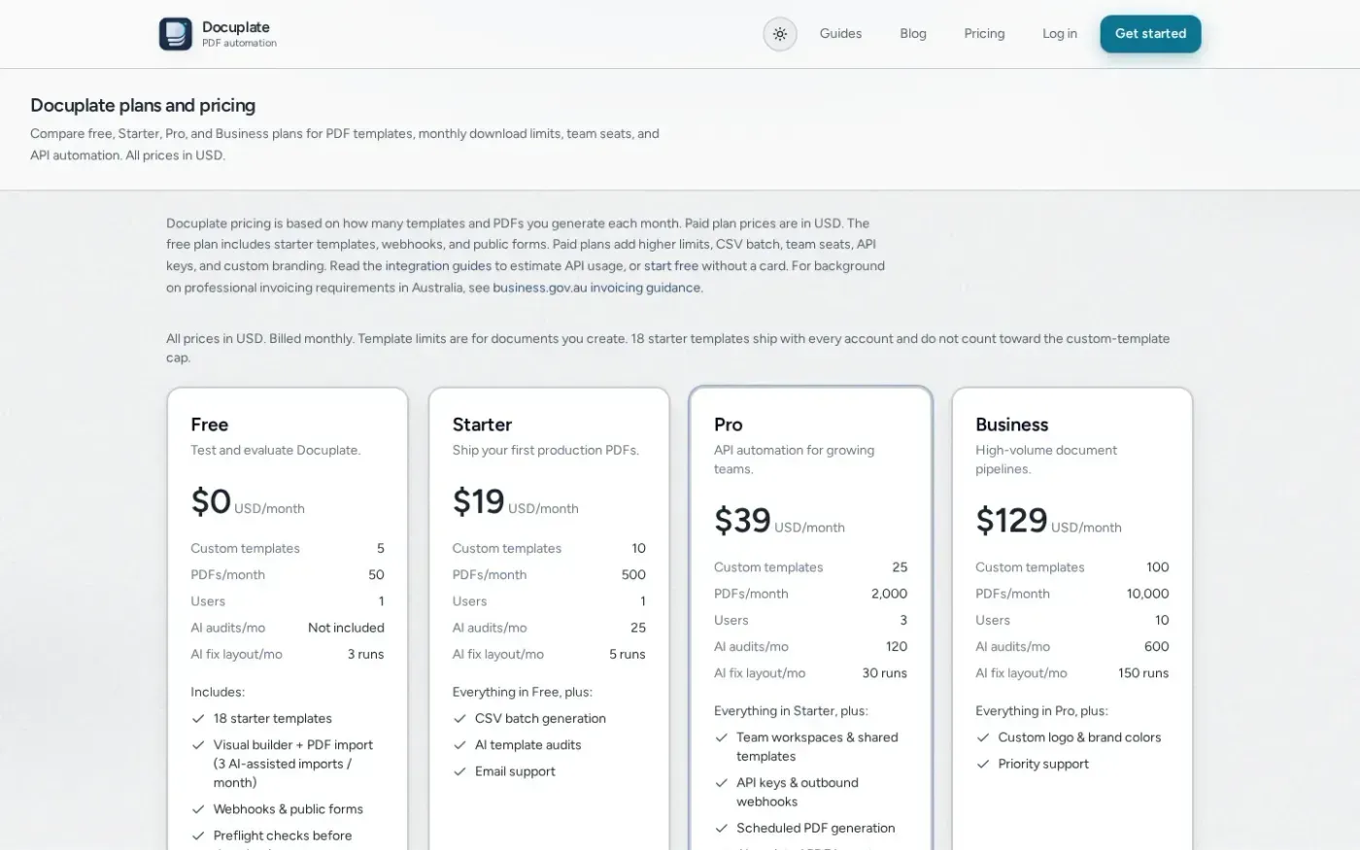This screenshot has height=850, width=1360.
Task: Click checkmark beside Webhooks & public forms
Action: point(198,809)
